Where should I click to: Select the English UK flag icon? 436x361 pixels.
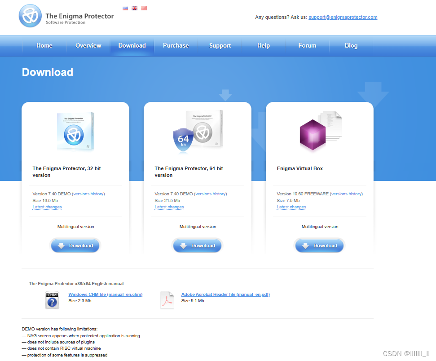(x=135, y=9)
